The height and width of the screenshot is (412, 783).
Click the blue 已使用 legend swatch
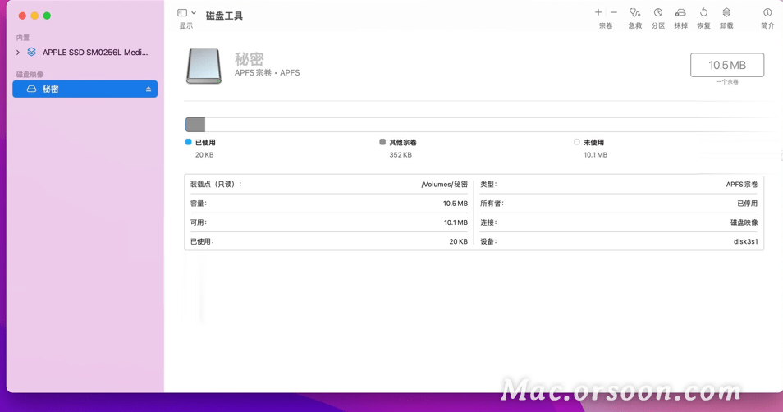pyautogui.click(x=188, y=142)
